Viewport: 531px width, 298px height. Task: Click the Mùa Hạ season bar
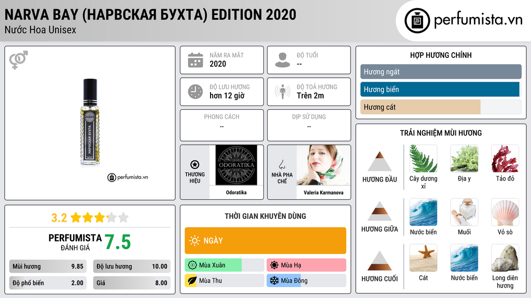click(306, 265)
